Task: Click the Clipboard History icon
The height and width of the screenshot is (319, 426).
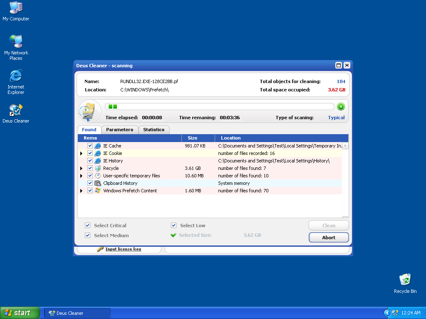Action: tap(98, 183)
